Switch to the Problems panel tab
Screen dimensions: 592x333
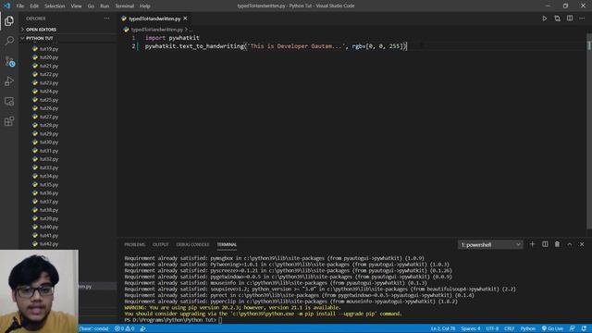point(134,244)
